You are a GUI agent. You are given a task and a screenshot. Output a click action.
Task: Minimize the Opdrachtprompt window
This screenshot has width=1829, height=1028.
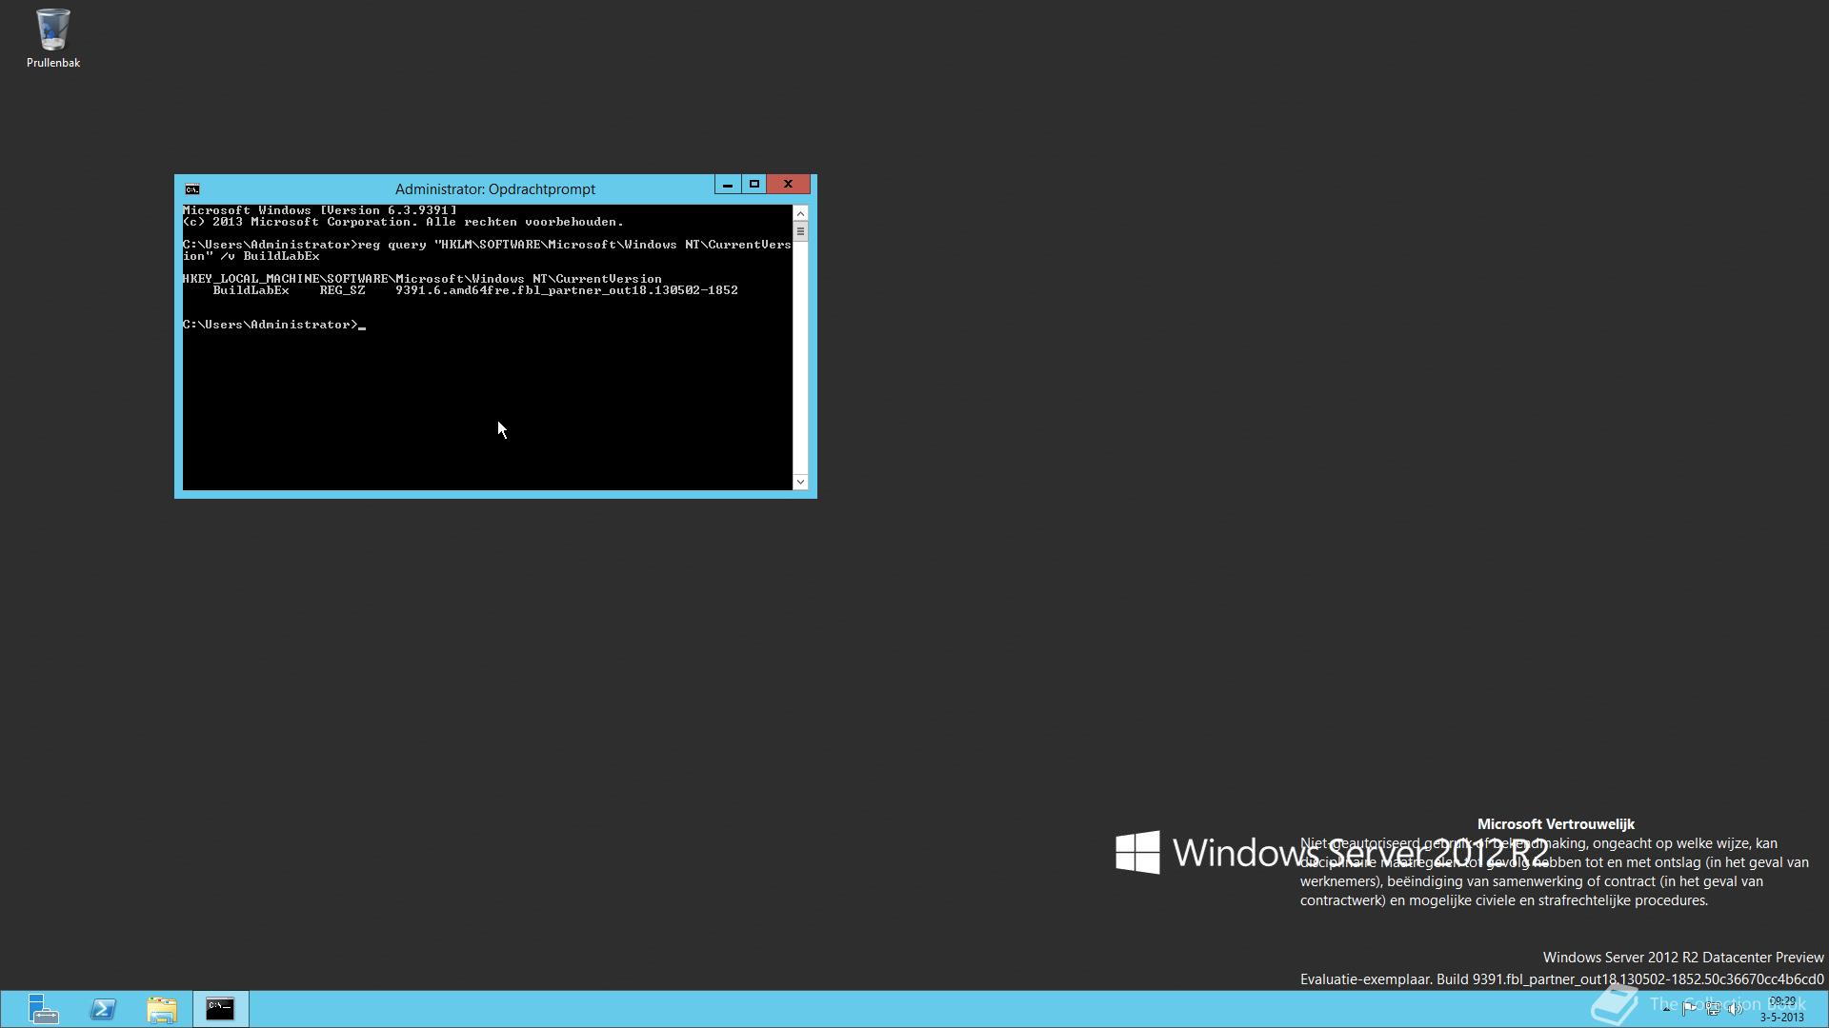click(728, 185)
